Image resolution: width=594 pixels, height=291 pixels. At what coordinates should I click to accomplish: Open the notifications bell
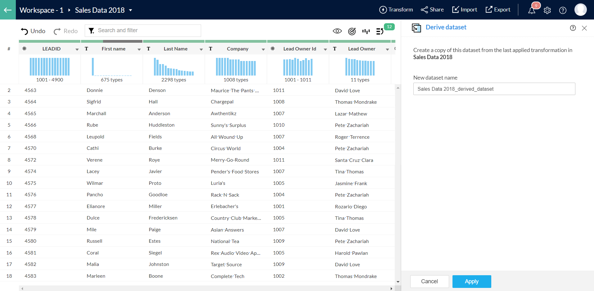click(x=532, y=11)
